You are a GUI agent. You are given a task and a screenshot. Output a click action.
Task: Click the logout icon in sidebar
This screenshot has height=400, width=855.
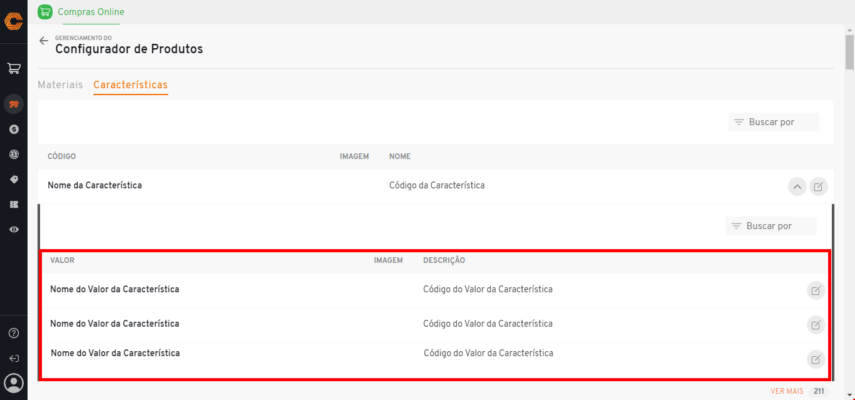click(14, 359)
